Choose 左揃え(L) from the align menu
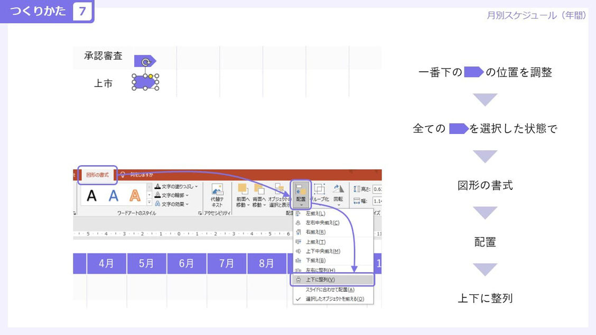This screenshot has width=596, height=335. pos(333,214)
